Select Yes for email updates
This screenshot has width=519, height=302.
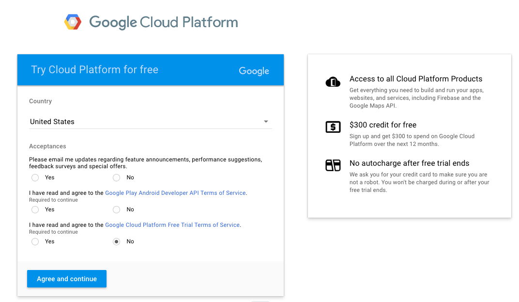35,177
